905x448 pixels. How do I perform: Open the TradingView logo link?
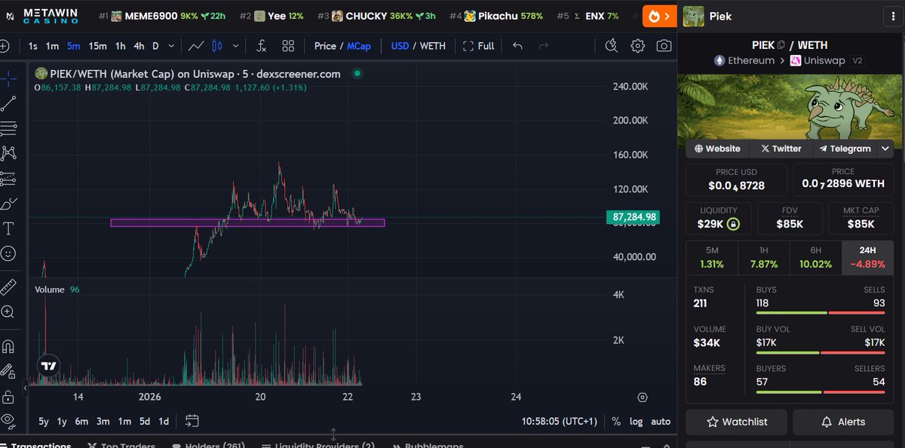pos(49,366)
